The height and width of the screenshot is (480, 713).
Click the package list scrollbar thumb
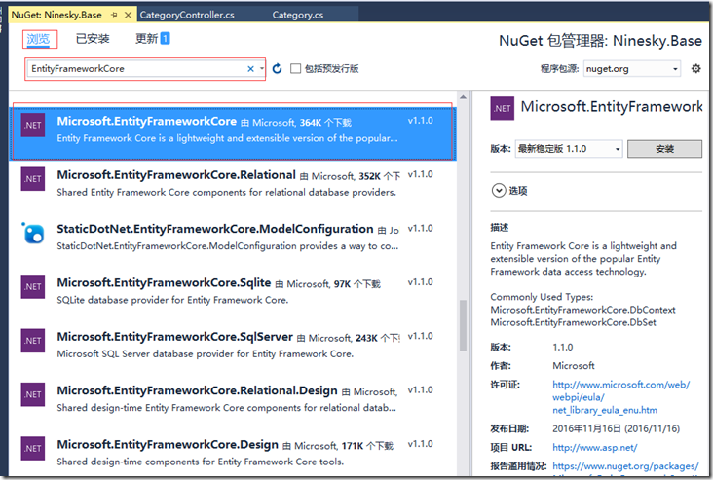point(463,325)
